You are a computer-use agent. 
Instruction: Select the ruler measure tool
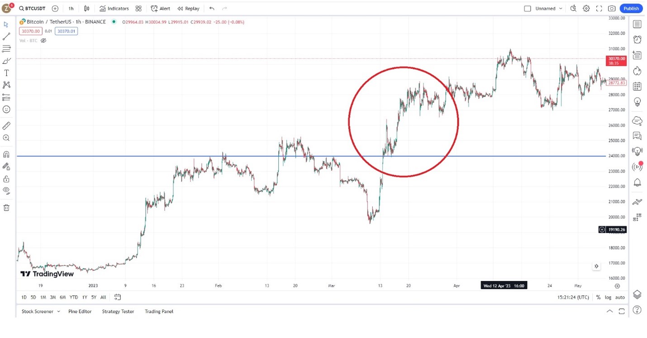tap(6, 126)
